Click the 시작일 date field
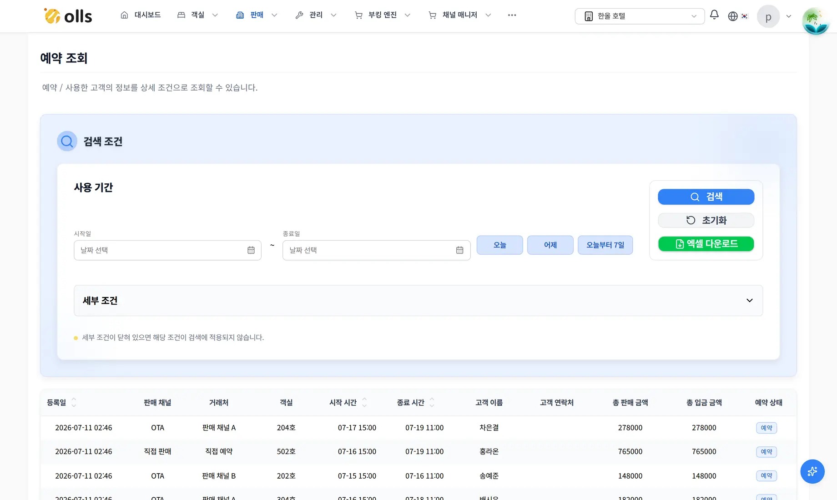The width and height of the screenshot is (837, 500). coord(167,250)
